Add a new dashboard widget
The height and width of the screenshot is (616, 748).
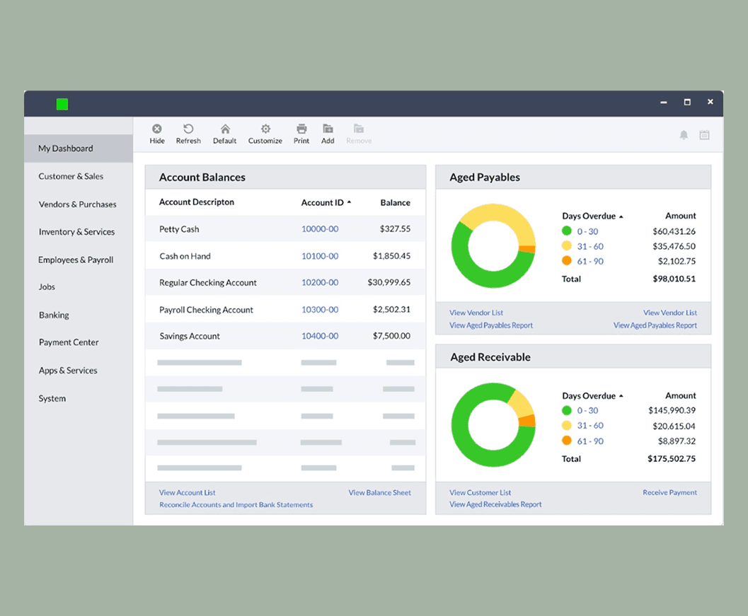point(327,134)
